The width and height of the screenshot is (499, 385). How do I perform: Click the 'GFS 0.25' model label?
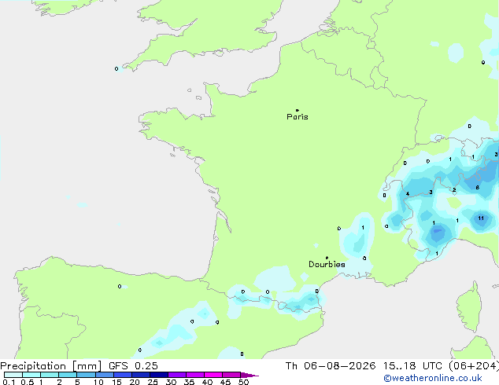tap(133, 366)
